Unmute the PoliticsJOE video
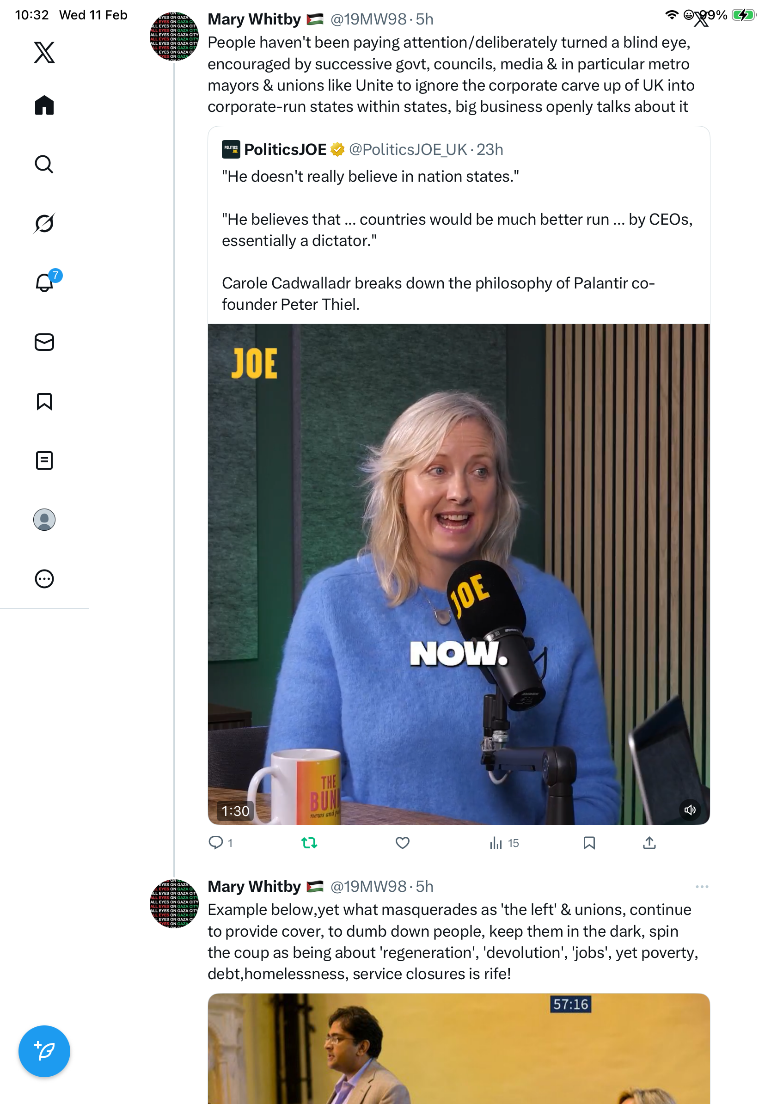Screen dimensions: 771x1104 690,810
